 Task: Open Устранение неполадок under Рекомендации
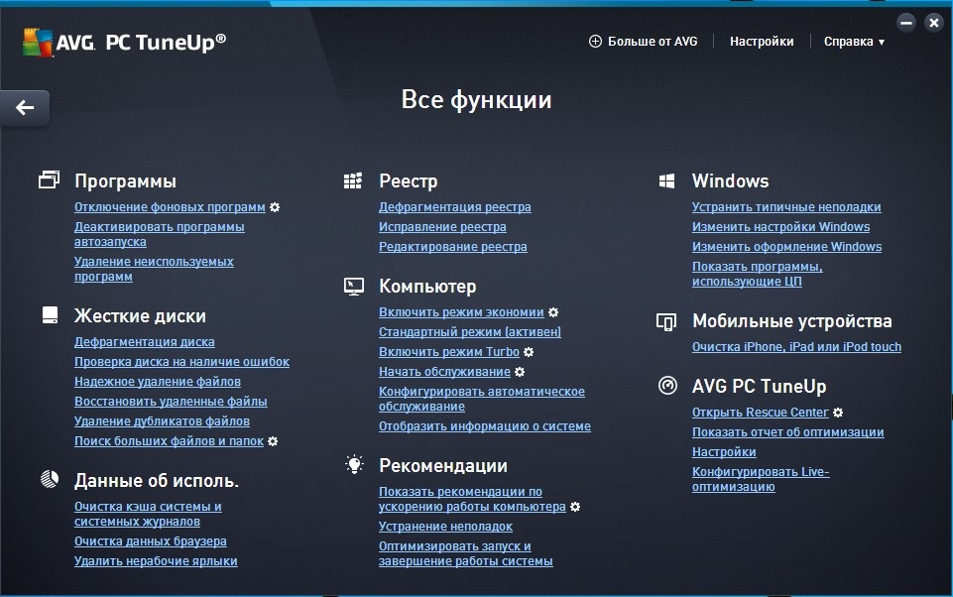coord(445,527)
